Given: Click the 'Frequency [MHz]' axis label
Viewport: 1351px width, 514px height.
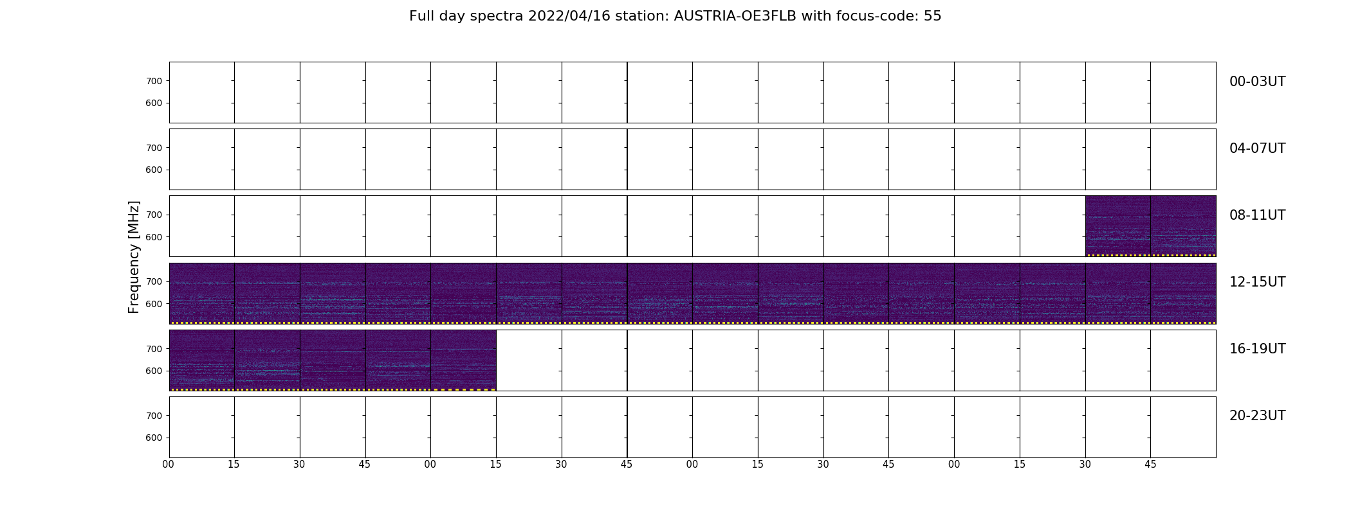Looking at the screenshot, I should pyautogui.click(x=134, y=257).
